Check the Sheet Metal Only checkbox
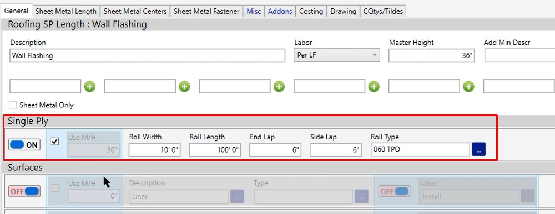555x214 pixels. pyautogui.click(x=13, y=105)
